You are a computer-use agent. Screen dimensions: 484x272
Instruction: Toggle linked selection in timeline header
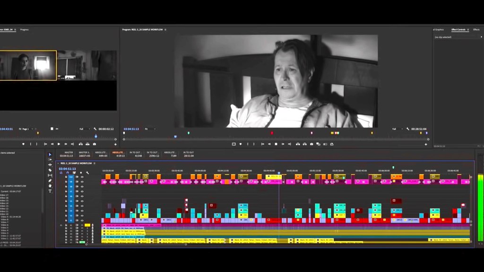point(74,173)
